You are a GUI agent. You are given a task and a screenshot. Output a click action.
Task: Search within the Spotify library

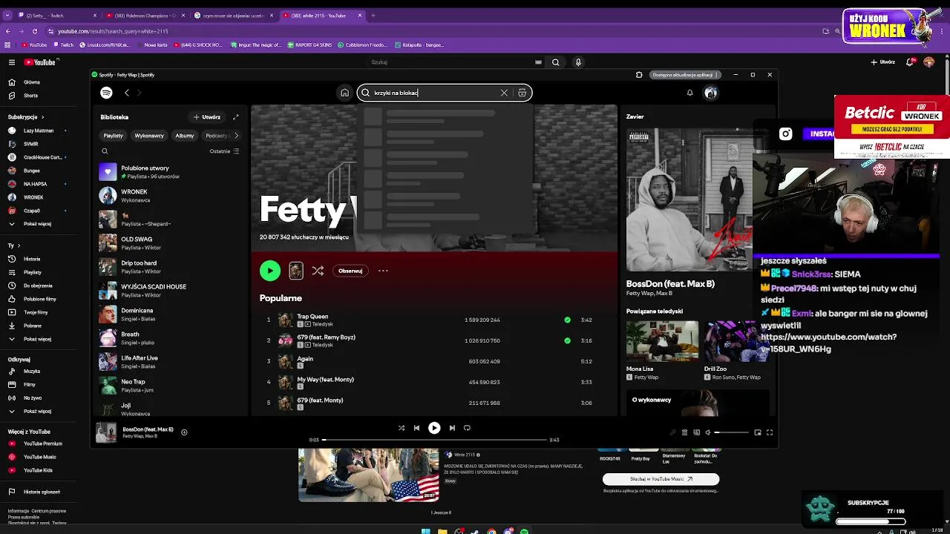(x=105, y=151)
